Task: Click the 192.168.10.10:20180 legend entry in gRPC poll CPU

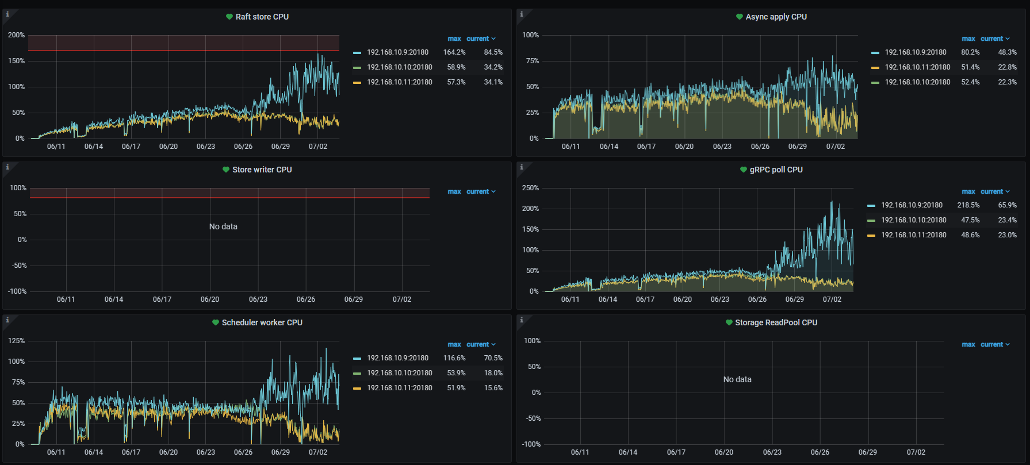Action: (x=913, y=220)
